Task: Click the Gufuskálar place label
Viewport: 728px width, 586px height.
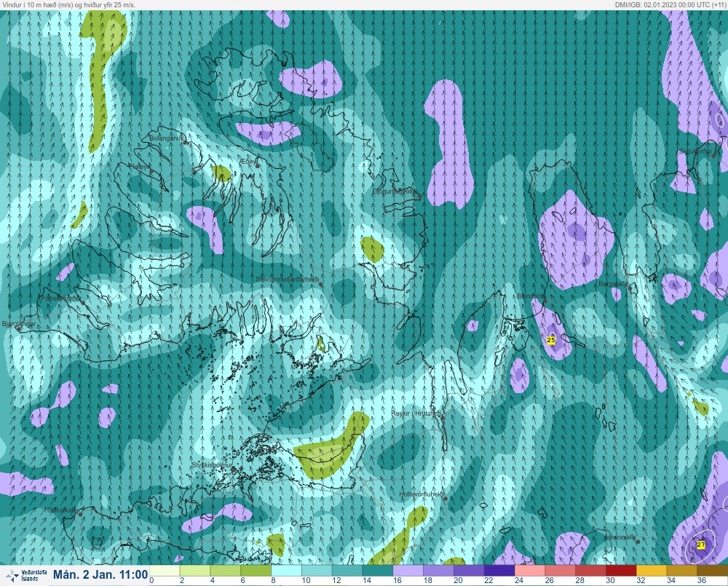Action: [63, 510]
